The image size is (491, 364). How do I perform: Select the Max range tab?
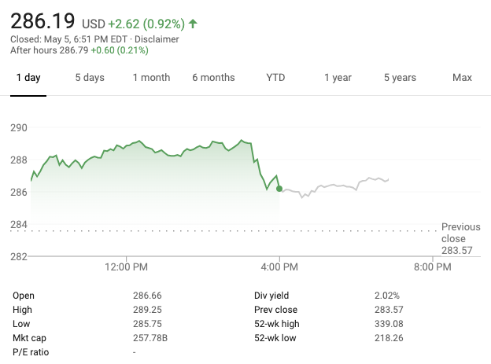click(x=462, y=78)
